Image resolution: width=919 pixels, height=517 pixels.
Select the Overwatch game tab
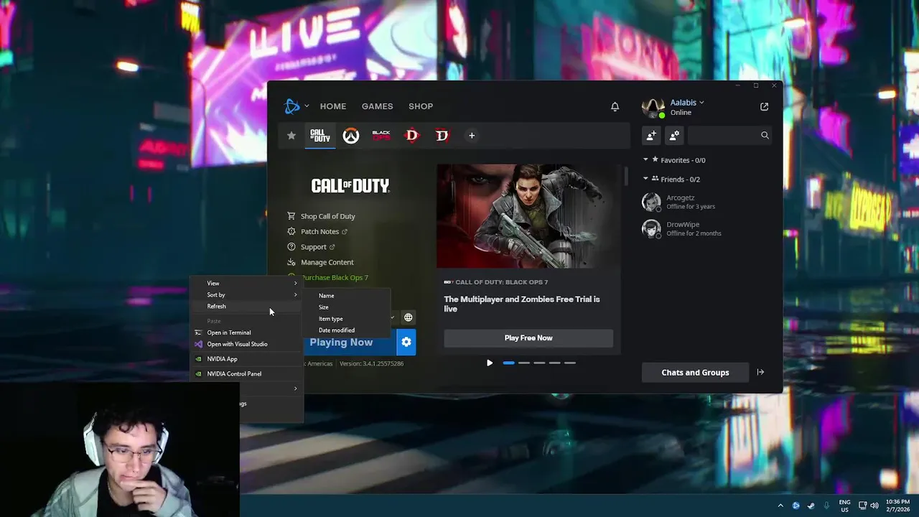pos(350,135)
